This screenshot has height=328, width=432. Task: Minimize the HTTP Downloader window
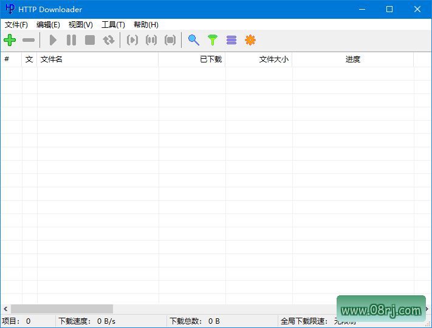pos(362,9)
